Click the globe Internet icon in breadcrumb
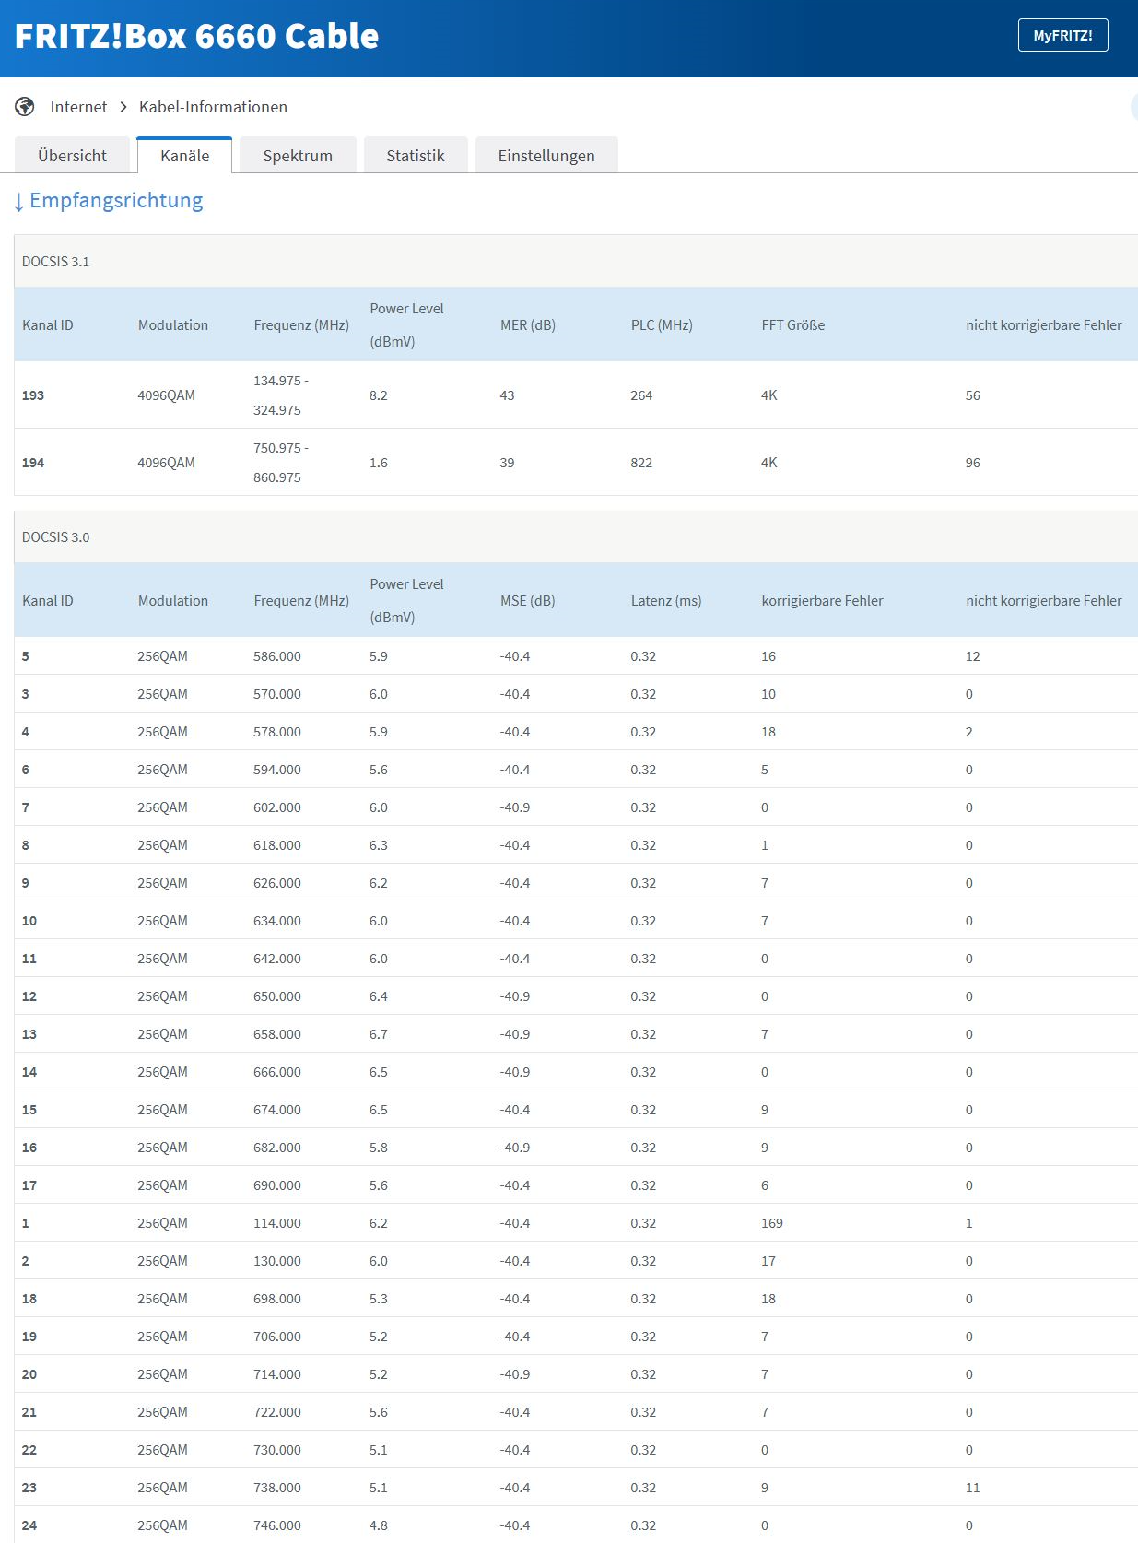 (x=25, y=107)
